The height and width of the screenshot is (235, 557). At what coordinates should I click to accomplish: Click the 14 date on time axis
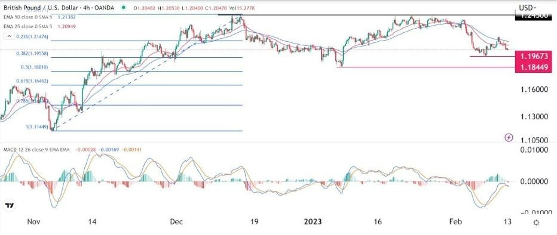pos(92,222)
